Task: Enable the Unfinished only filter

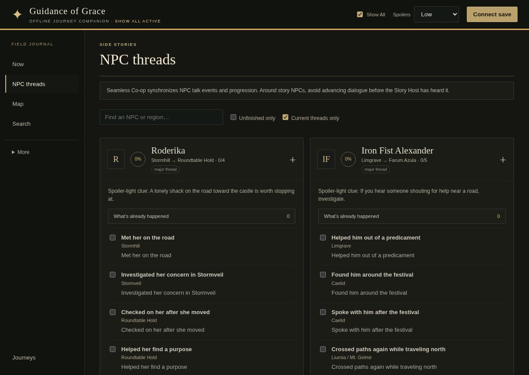Action: [x=234, y=117]
